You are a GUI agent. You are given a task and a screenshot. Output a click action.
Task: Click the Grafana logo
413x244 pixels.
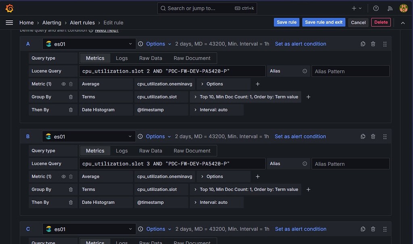click(9, 8)
